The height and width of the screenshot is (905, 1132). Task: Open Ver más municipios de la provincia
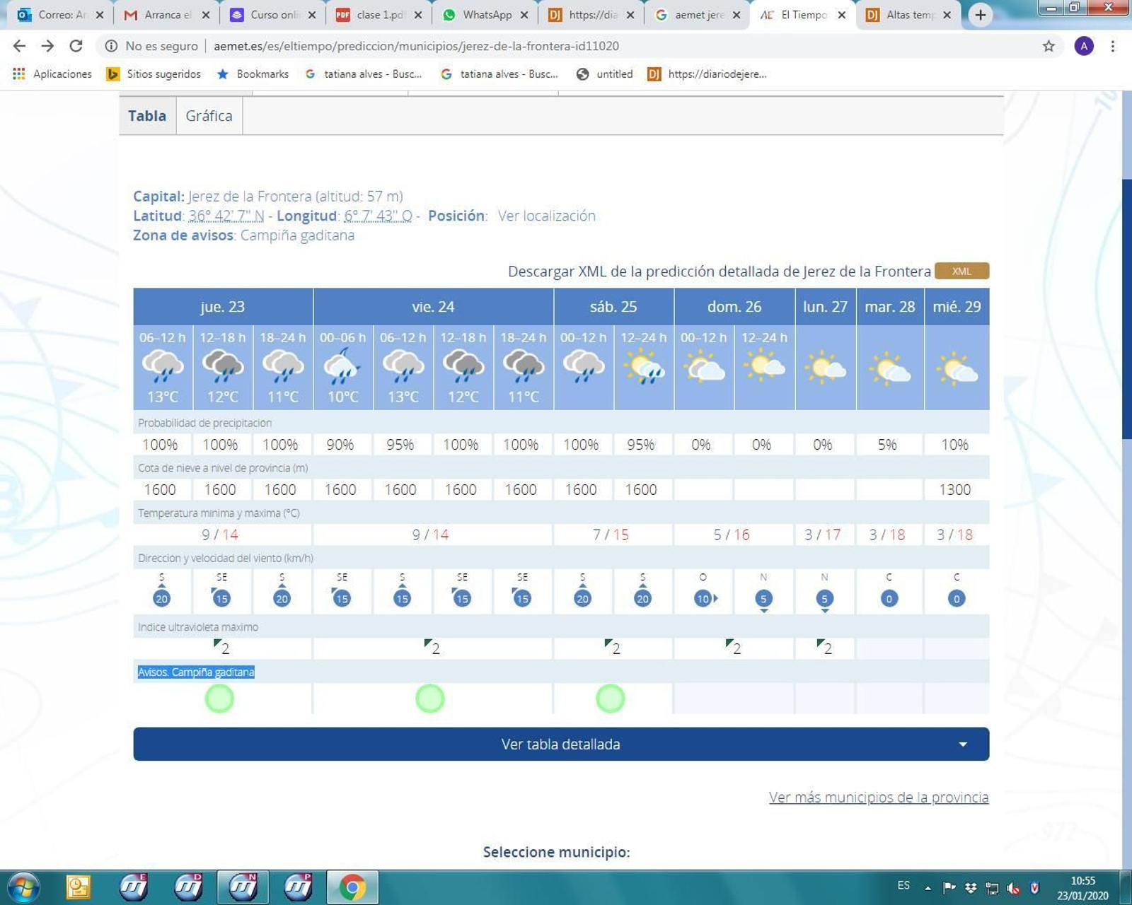click(877, 797)
